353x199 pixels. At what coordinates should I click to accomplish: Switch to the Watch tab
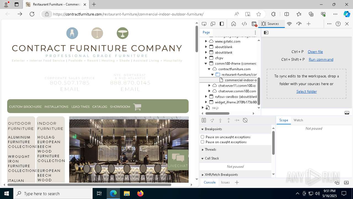point(298,120)
